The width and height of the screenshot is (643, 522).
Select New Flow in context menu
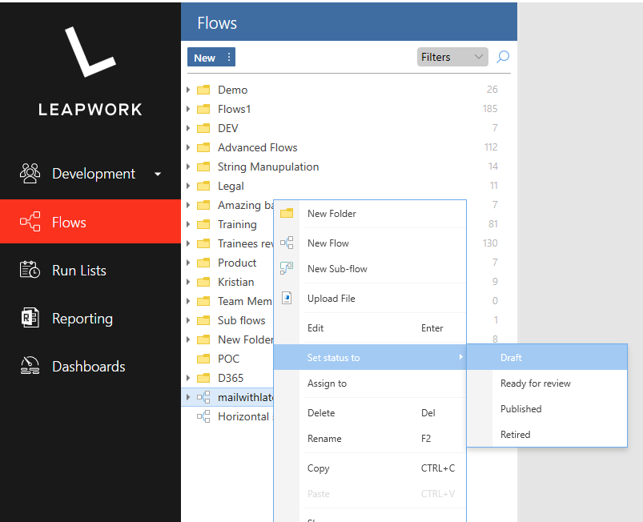[370, 243]
